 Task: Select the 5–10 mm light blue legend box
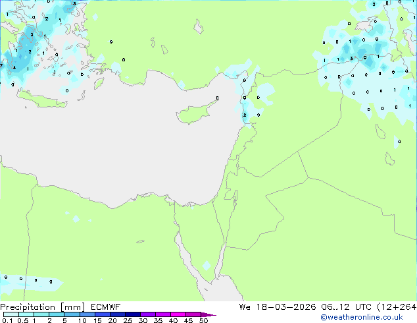72,314
